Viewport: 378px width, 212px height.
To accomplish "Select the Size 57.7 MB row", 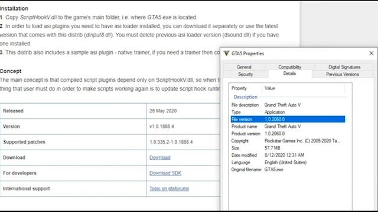I will click(x=288, y=148).
